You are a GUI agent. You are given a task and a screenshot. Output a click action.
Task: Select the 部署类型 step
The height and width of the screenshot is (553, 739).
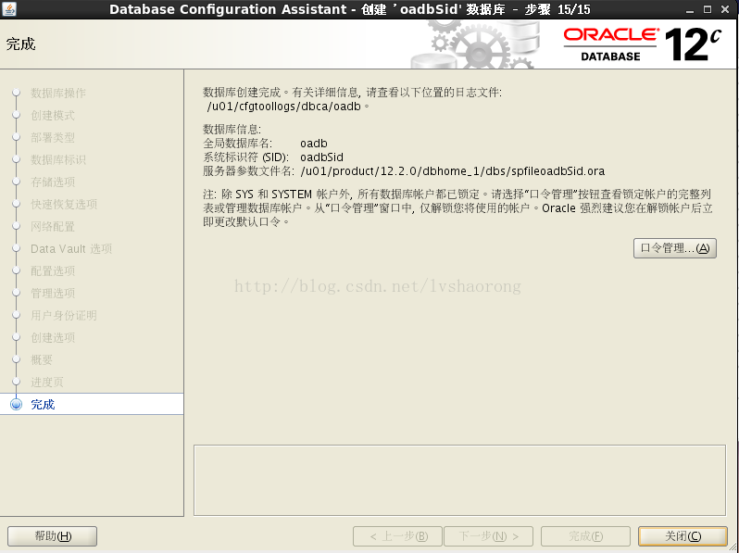52,137
